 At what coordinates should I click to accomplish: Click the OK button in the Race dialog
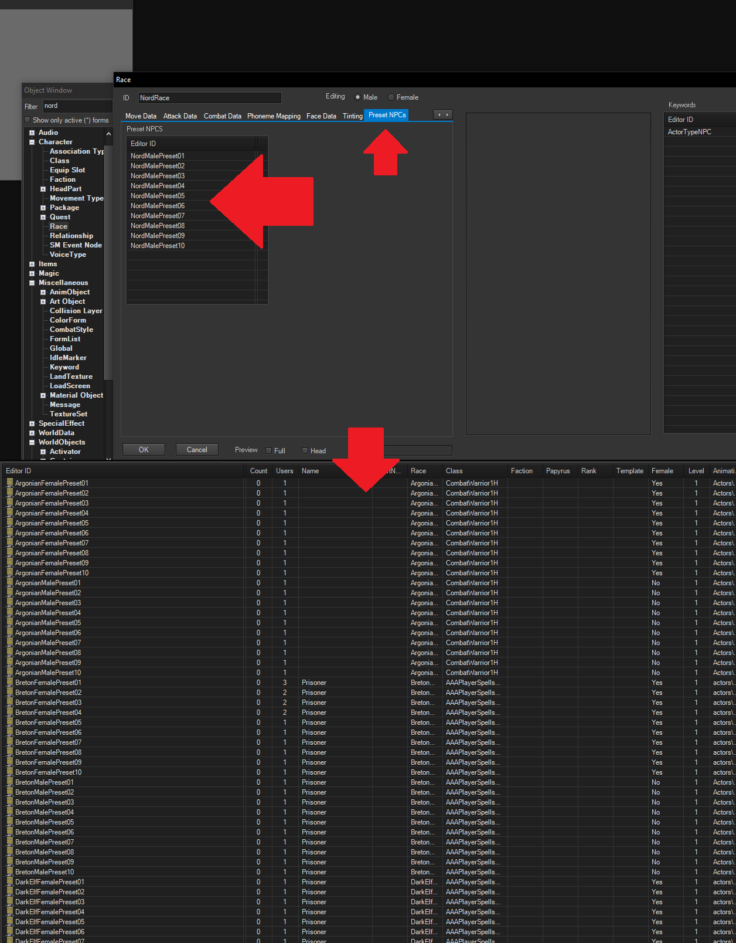[x=144, y=450]
